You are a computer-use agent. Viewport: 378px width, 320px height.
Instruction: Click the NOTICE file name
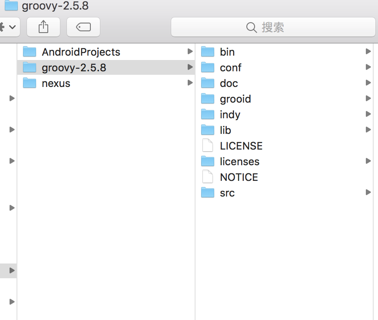[x=239, y=177]
